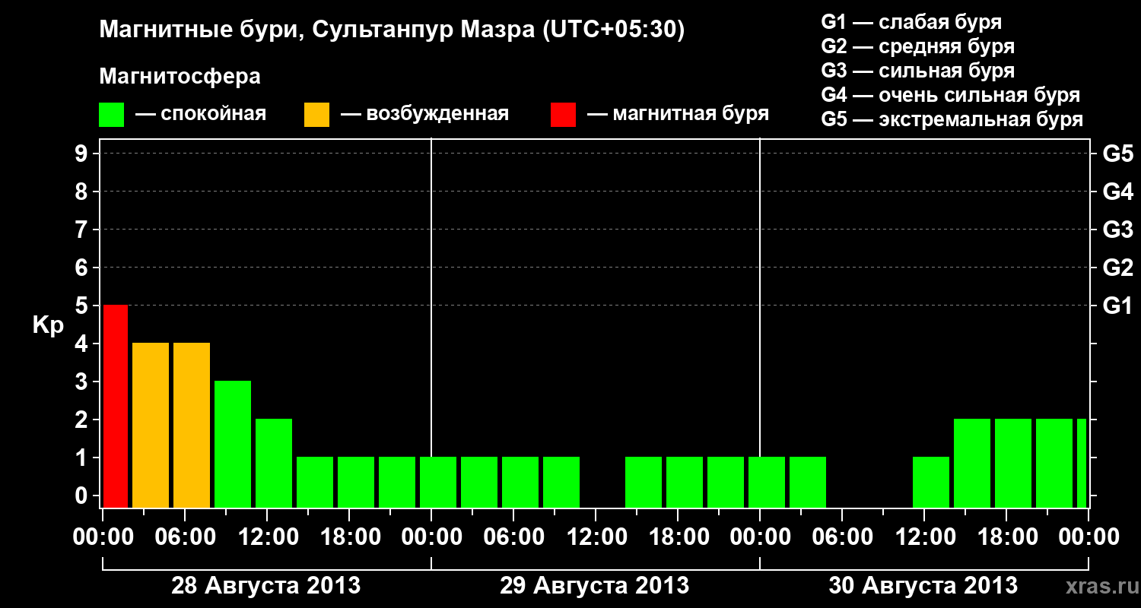Click the green 'спокойная' legend swatch
The width and height of the screenshot is (1141, 608).
[112, 115]
